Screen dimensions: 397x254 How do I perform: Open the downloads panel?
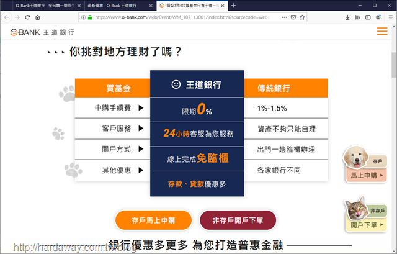(x=347, y=17)
